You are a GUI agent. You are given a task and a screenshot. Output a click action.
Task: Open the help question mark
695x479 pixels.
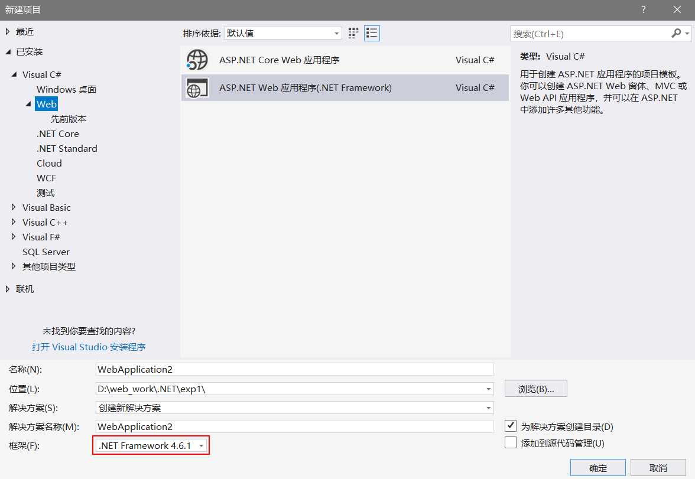[x=643, y=10]
